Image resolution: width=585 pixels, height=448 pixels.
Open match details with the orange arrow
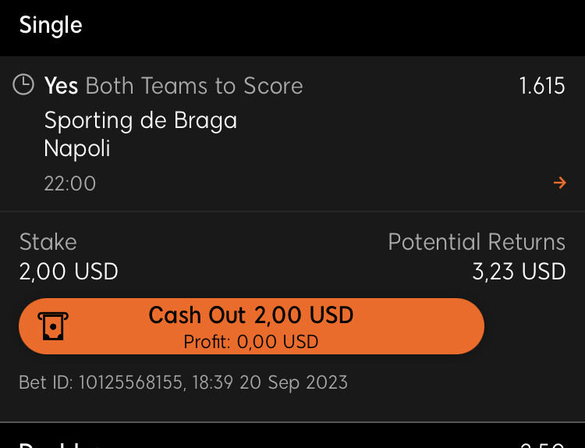[559, 183]
